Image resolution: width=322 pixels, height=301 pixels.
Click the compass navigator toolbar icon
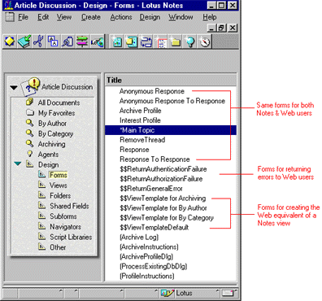(205, 41)
